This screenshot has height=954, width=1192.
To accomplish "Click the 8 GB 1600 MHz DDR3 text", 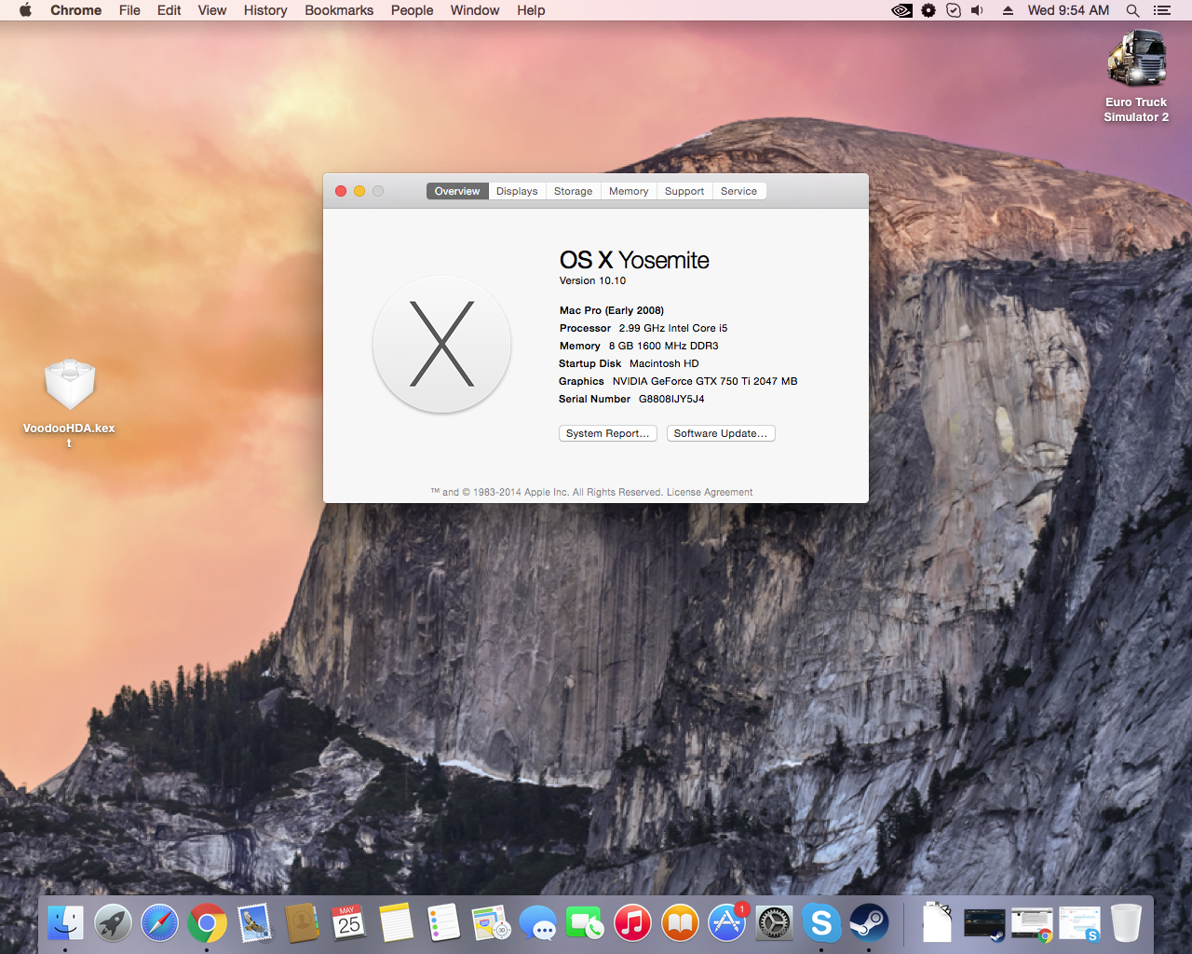I will 664,346.
